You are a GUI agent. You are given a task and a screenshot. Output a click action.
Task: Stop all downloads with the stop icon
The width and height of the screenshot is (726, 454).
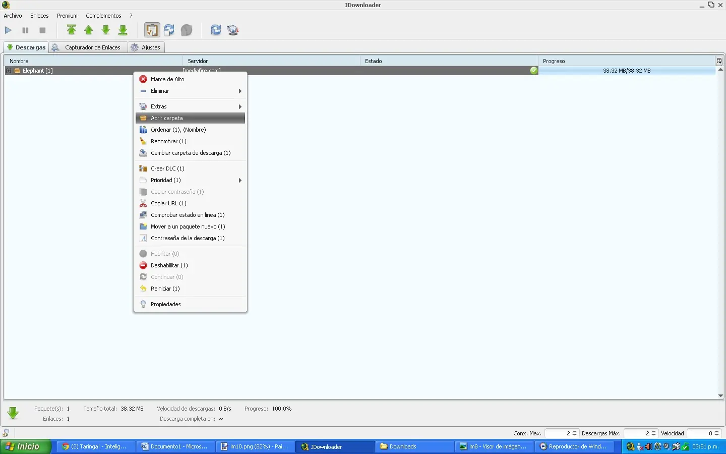(x=42, y=30)
